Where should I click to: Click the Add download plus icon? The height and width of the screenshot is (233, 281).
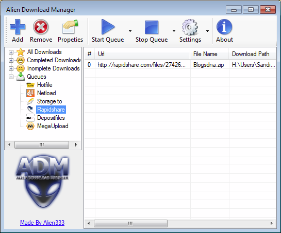click(x=18, y=27)
